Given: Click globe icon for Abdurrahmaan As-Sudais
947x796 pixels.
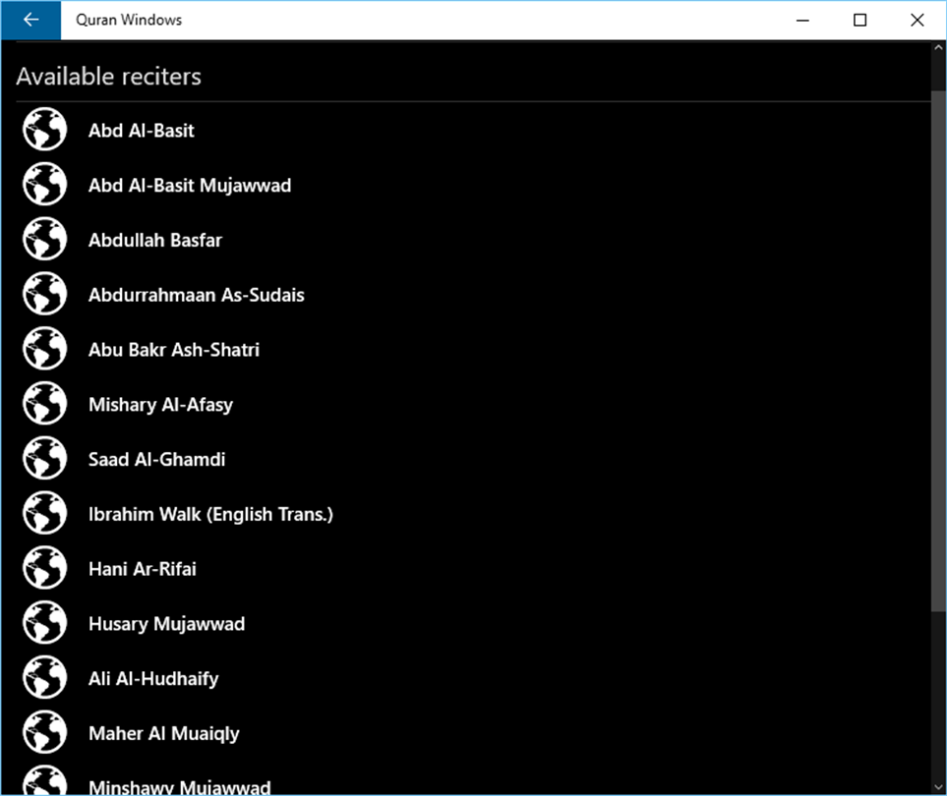Looking at the screenshot, I should (44, 294).
